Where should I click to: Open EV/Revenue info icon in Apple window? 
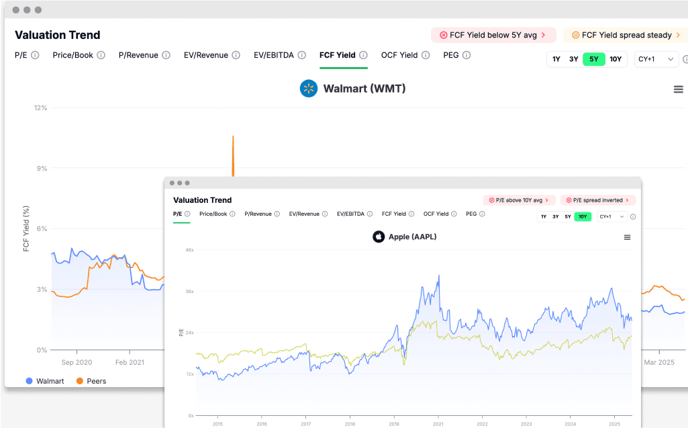[325, 214]
